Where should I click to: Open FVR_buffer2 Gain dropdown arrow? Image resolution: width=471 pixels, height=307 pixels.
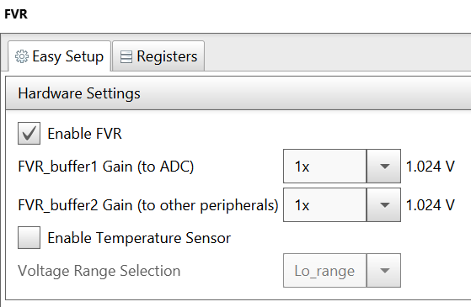(383, 204)
